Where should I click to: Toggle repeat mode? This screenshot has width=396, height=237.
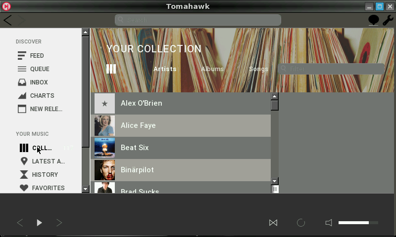click(301, 223)
